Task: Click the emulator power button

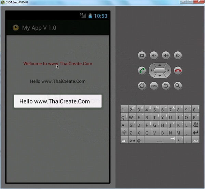Action: 178,56
